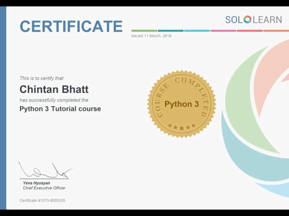
Task: Click the CEO signature
Action: (x=45, y=170)
